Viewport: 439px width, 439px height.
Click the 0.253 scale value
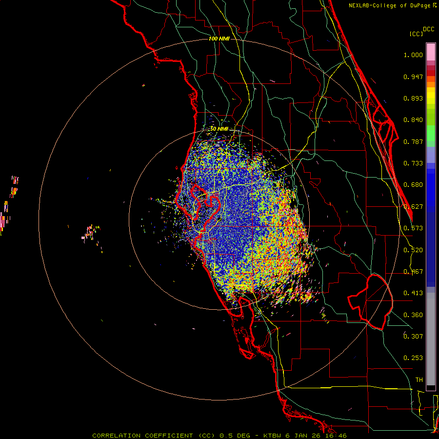[413, 358]
